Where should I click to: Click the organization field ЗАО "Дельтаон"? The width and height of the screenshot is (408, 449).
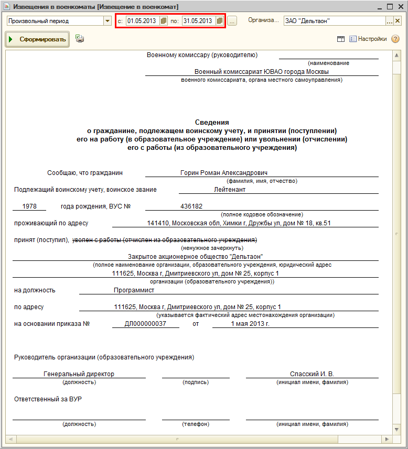click(x=335, y=21)
